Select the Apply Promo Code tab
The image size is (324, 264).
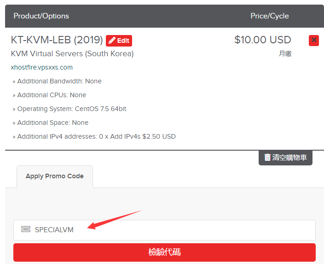(x=55, y=176)
